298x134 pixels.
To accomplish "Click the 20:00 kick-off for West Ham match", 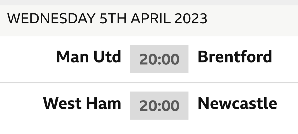I will (159, 106).
